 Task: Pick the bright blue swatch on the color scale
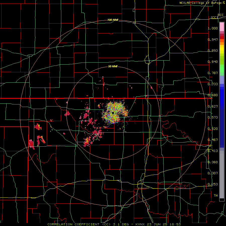[x=222, y=98]
